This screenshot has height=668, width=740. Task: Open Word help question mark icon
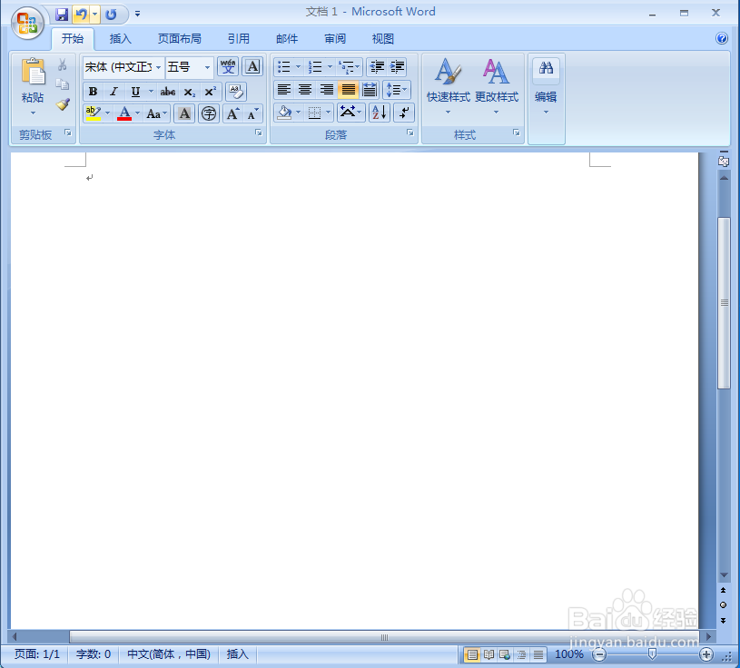722,38
